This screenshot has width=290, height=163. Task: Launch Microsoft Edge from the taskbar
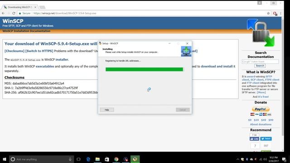coord(88,159)
